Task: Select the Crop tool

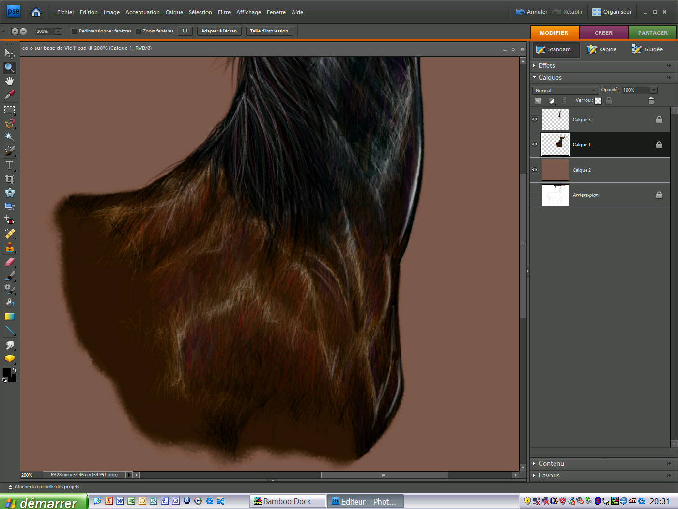Action: coord(9,179)
